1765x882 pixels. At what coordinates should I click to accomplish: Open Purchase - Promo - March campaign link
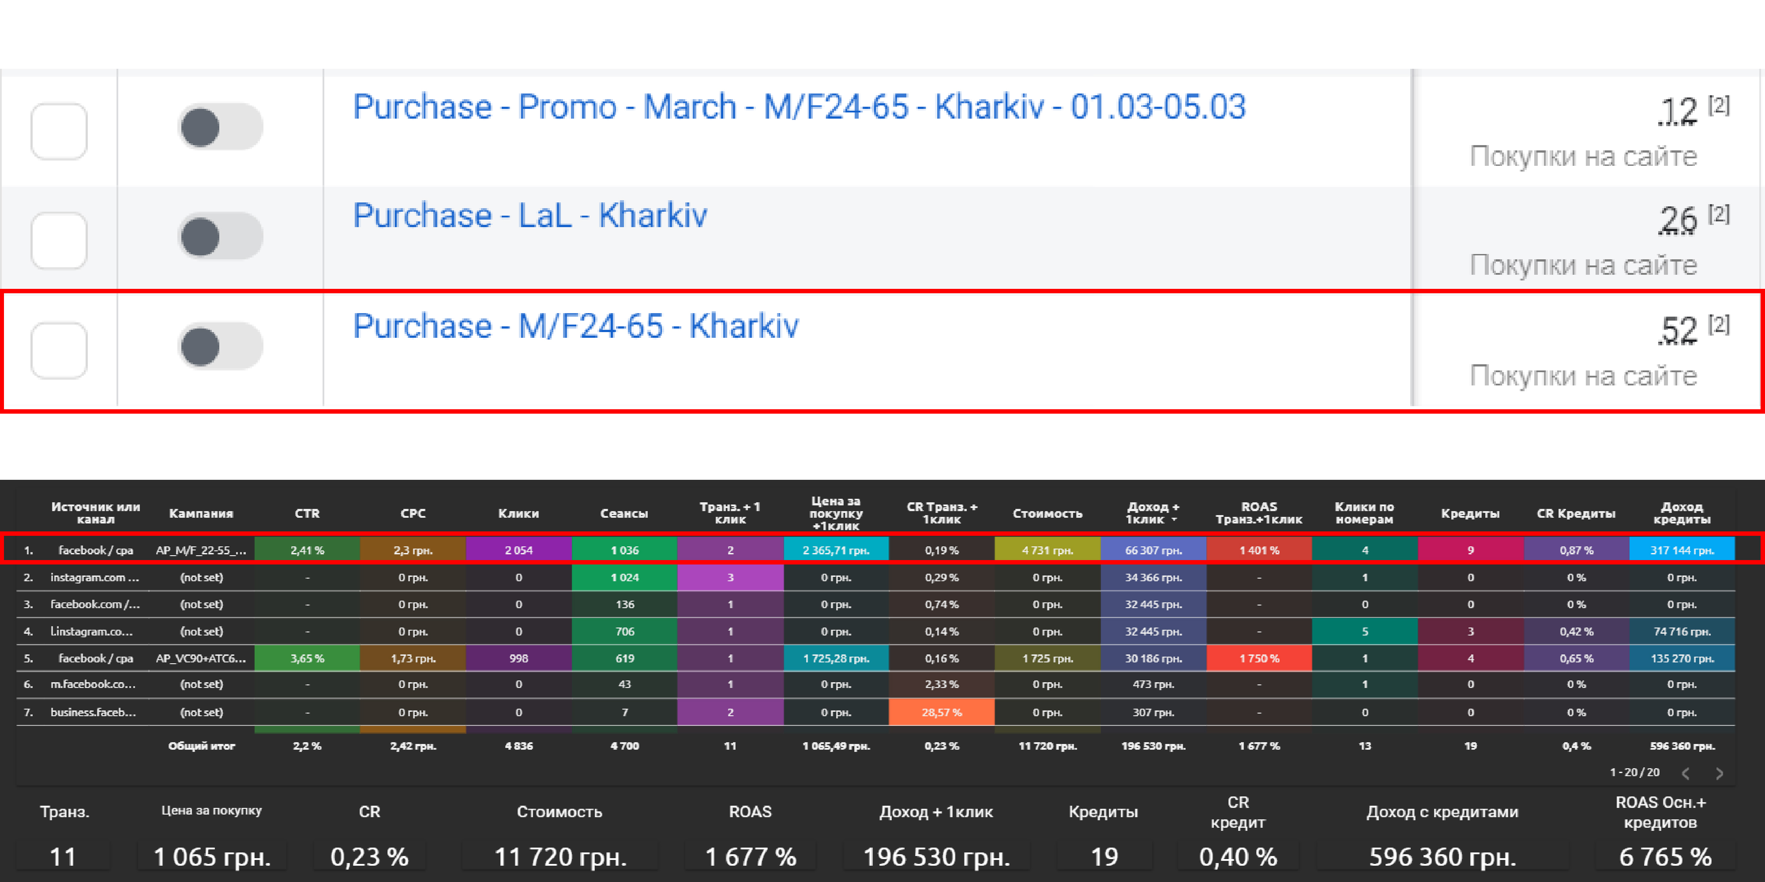tap(798, 108)
